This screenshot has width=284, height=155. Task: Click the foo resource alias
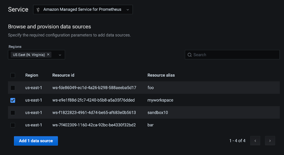click(151, 88)
